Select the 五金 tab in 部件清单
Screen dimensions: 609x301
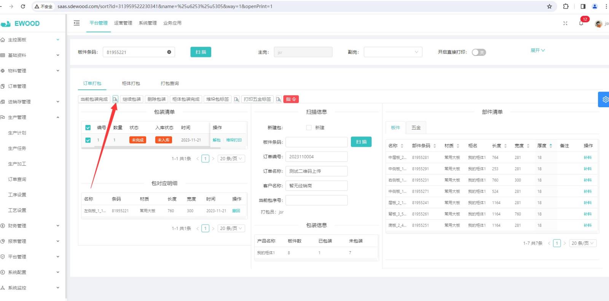[416, 128]
